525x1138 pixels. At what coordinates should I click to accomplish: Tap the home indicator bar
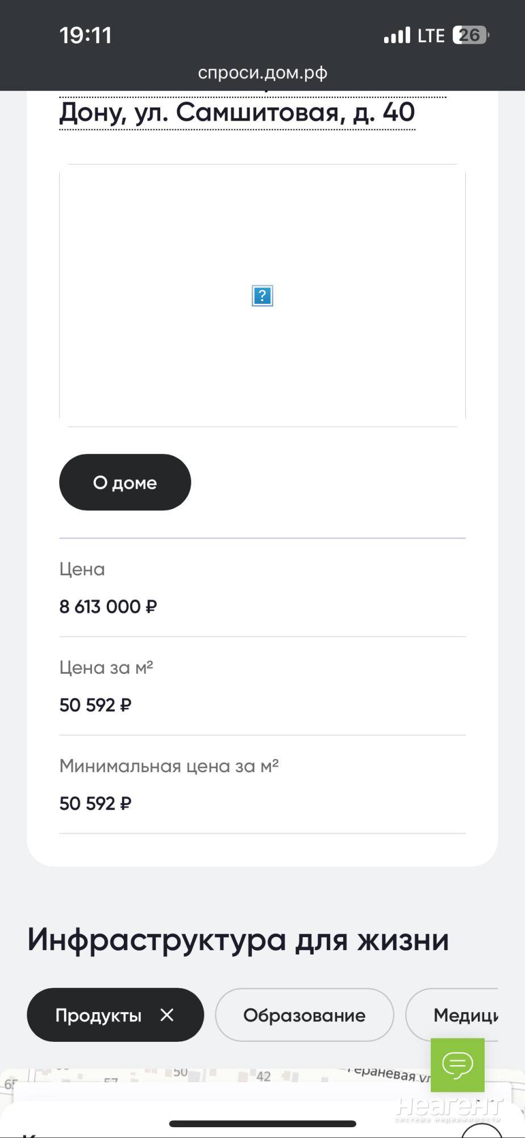pyautogui.click(x=262, y=1124)
